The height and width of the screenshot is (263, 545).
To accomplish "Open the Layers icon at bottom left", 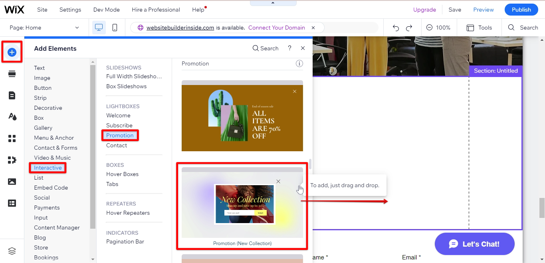I will pos(12,251).
